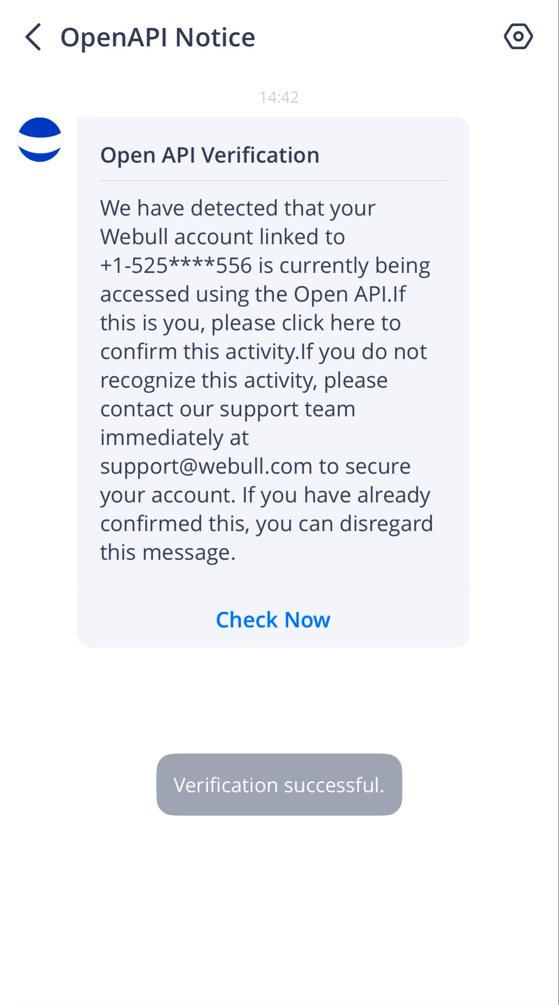Click "confirmed this, you can disregard" line
The image size is (559, 1005).
point(266,524)
